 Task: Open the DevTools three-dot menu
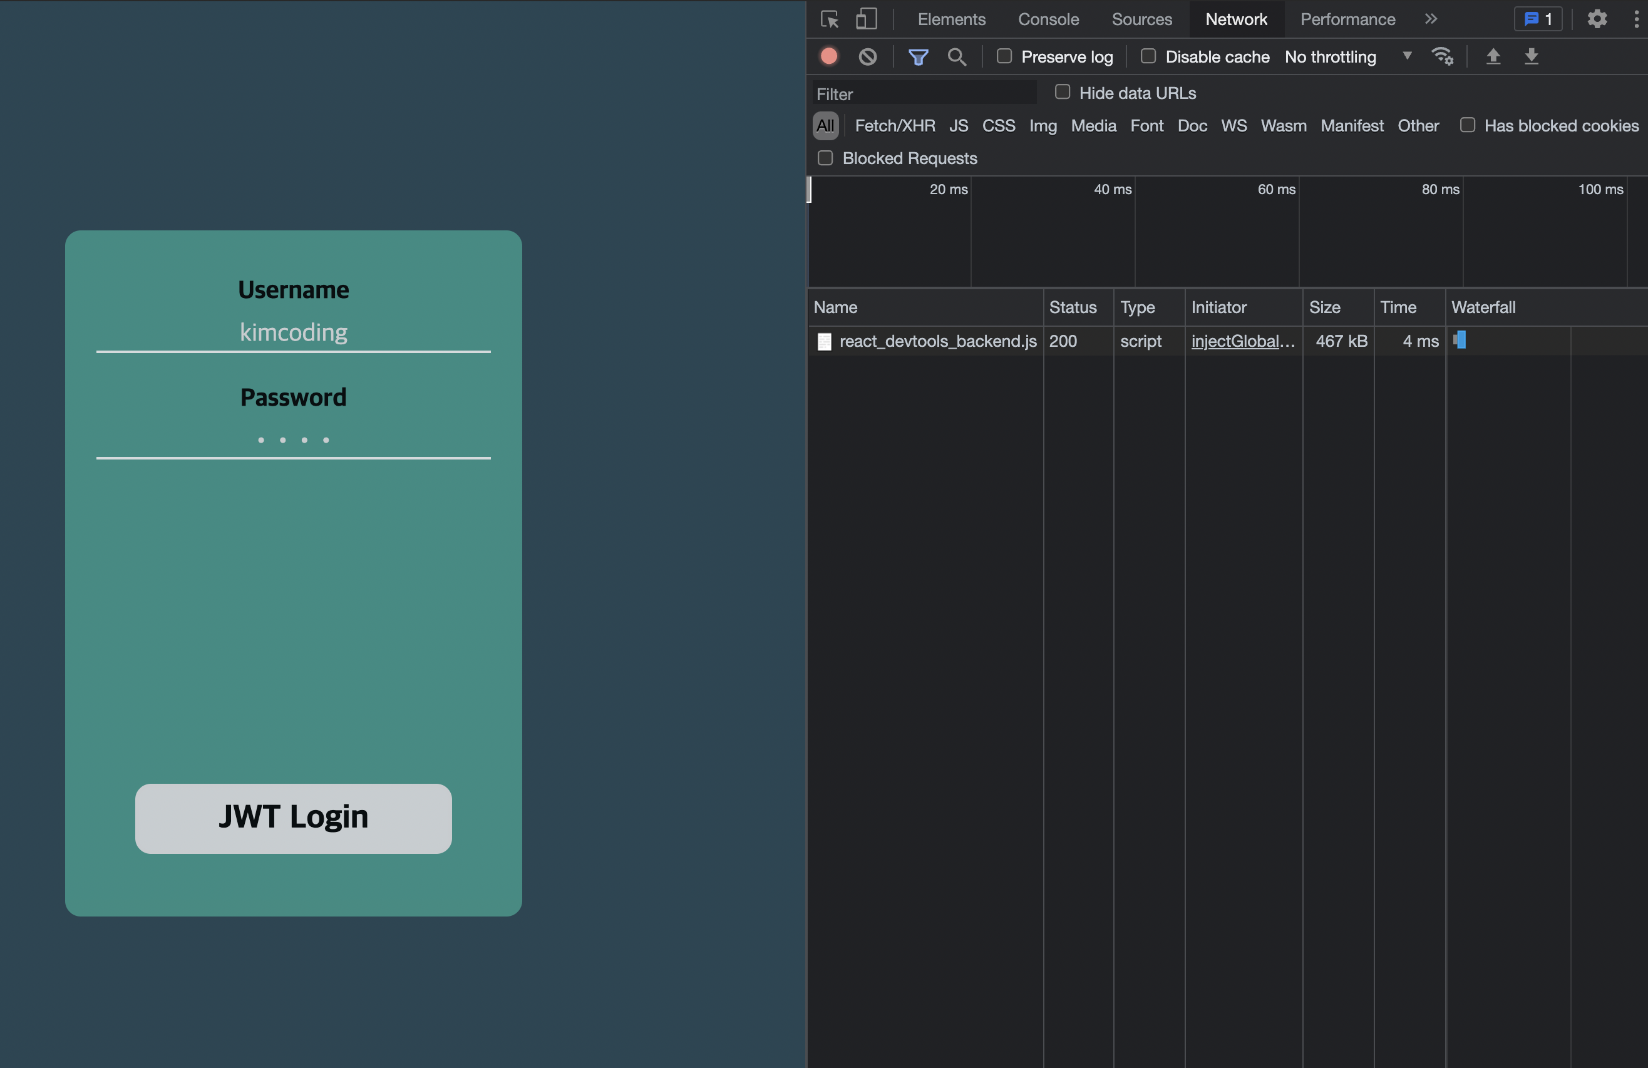1635,19
